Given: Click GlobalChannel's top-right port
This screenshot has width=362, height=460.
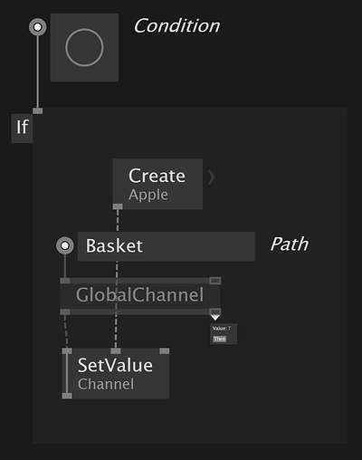Looking at the screenshot, I should tap(215, 281).
